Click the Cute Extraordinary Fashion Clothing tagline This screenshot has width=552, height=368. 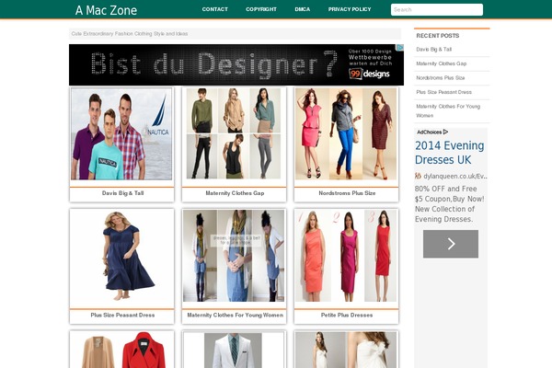(130, 34)
